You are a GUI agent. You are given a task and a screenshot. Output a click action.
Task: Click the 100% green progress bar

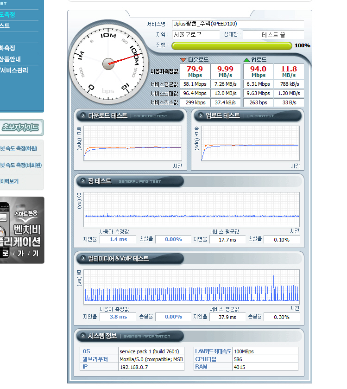pyautogui.click(x=232, y=45)
